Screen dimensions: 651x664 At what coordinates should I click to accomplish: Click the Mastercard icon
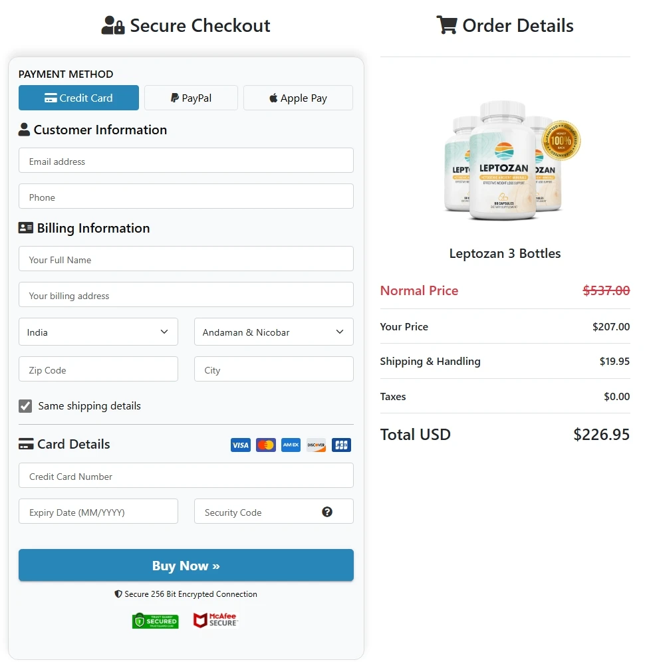point(265,445)
